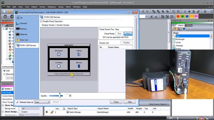Select USB communication radio button
Image resolution: width=214 pixels, height=120 pixels.
click(x=4, y=71)
